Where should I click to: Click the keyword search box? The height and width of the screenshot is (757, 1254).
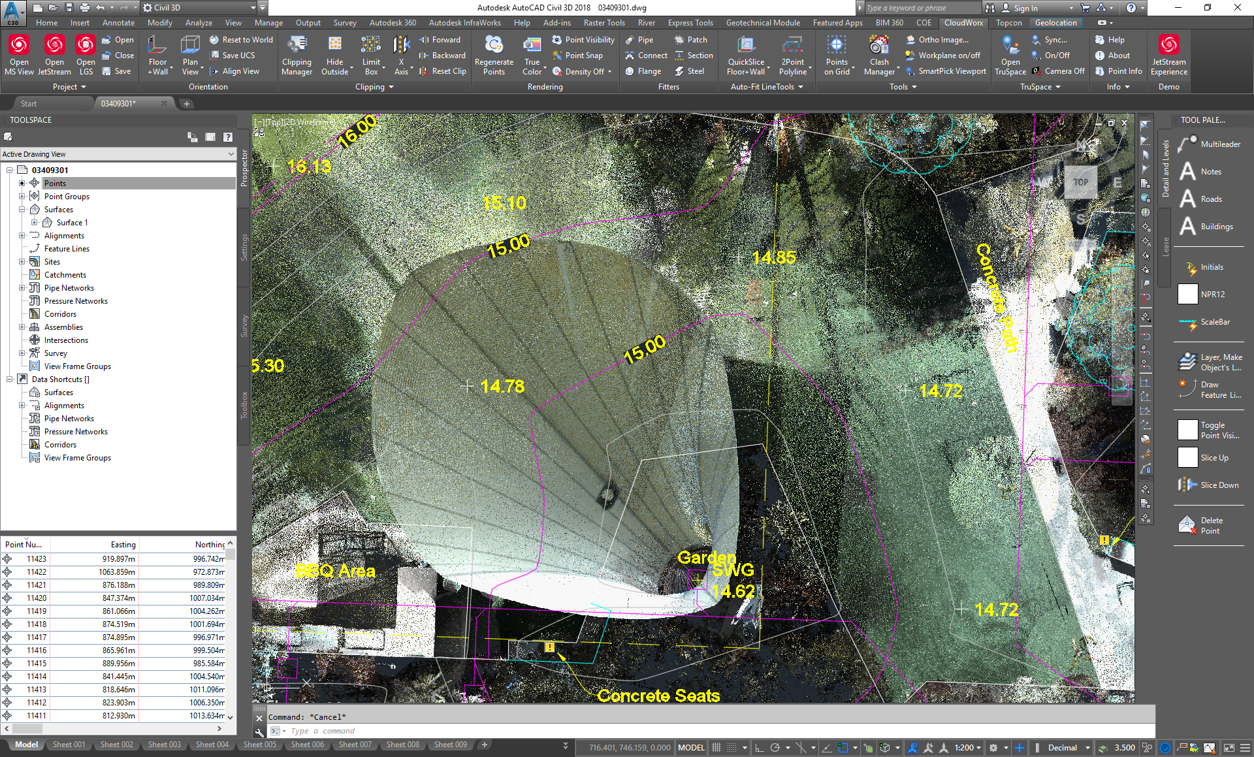(922, 8)
